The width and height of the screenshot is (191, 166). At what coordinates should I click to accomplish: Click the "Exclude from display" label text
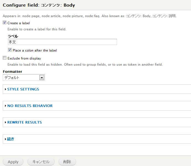point(24,58)
